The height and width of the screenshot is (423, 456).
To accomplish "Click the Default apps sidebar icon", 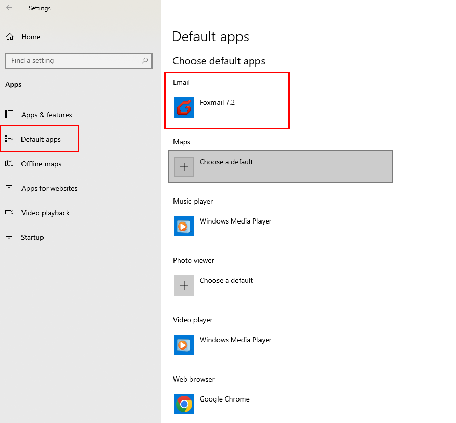I will pyautogui.click(x=9, y=139).
